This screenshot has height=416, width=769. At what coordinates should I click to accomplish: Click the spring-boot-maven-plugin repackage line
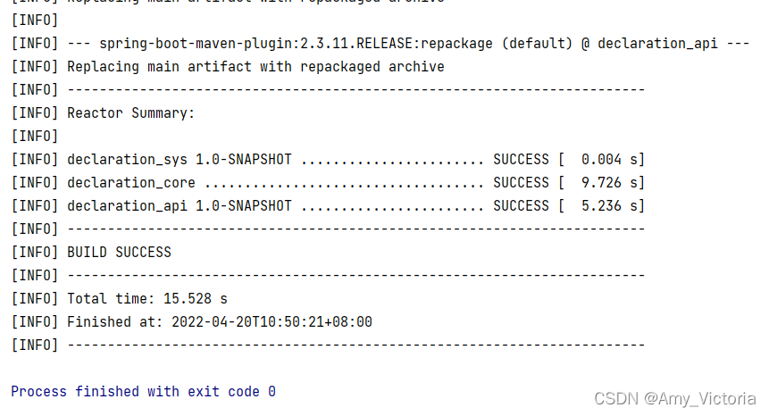(380, 44)
